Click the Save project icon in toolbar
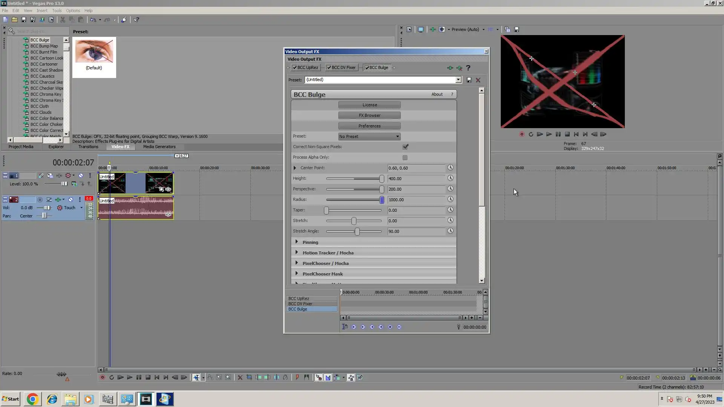Image resolution: width=724 pixels, height=407 pixels. tap(24, 20)
